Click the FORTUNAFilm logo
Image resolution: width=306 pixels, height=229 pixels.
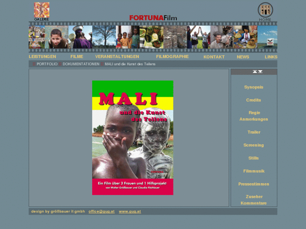coord(153,18)
